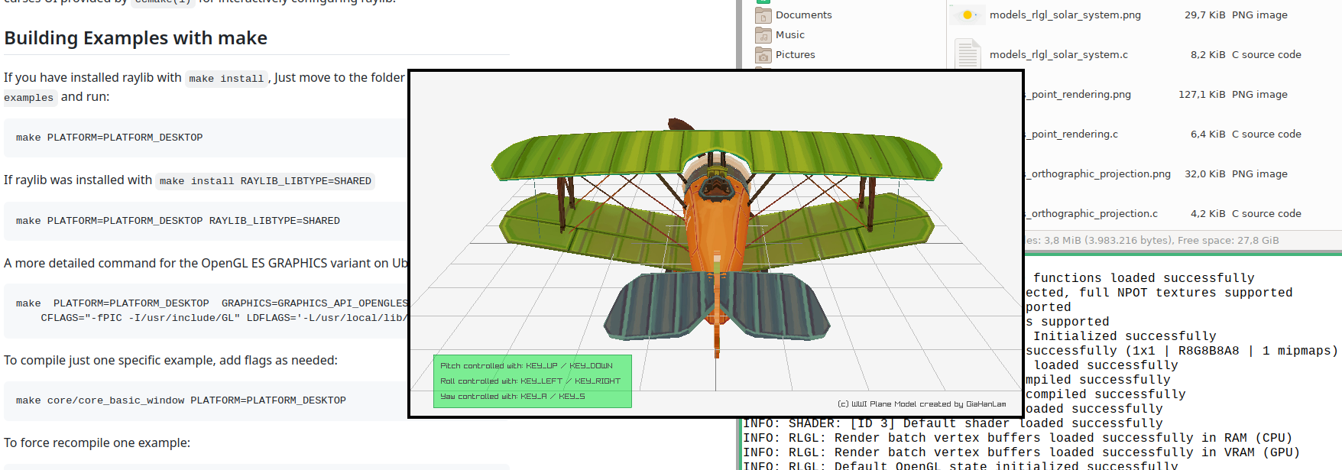
Task: Click the models_rlgl_solar_system.png thumbnail preview
Action: click(967, 15)
